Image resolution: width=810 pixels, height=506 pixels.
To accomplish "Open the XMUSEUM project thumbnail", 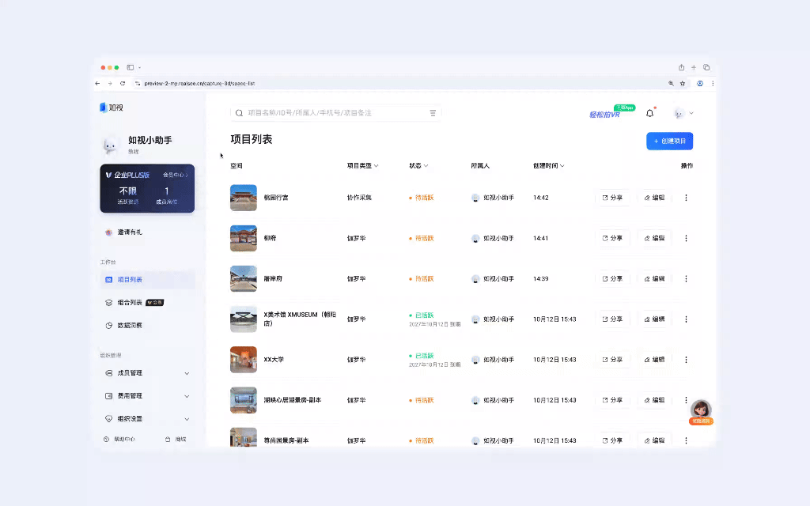I will (244, 319).
